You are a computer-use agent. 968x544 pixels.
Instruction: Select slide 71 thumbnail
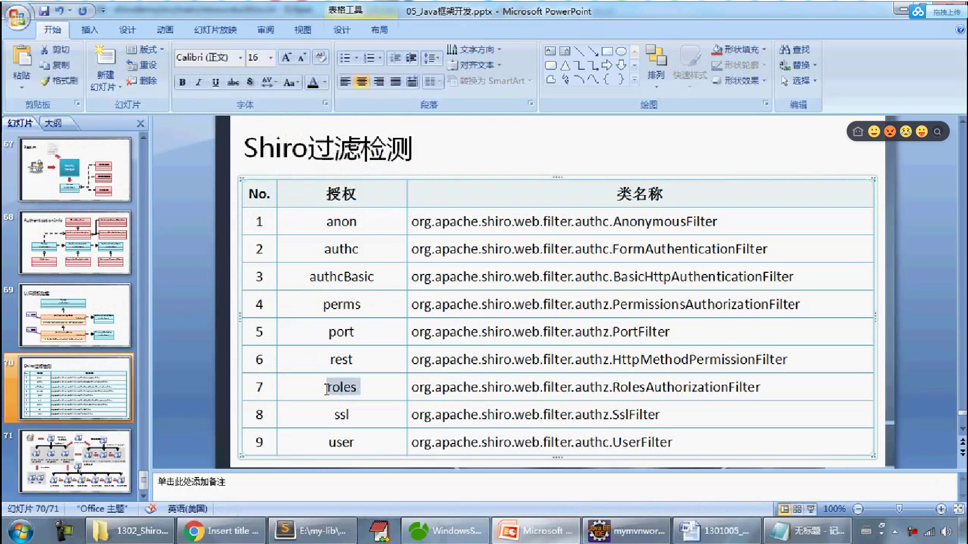[x=75, y=461]
